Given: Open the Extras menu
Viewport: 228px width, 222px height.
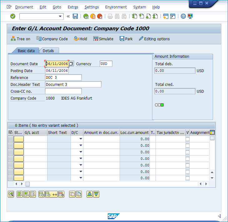Looking at the screenshot, I should pos(73,7).
